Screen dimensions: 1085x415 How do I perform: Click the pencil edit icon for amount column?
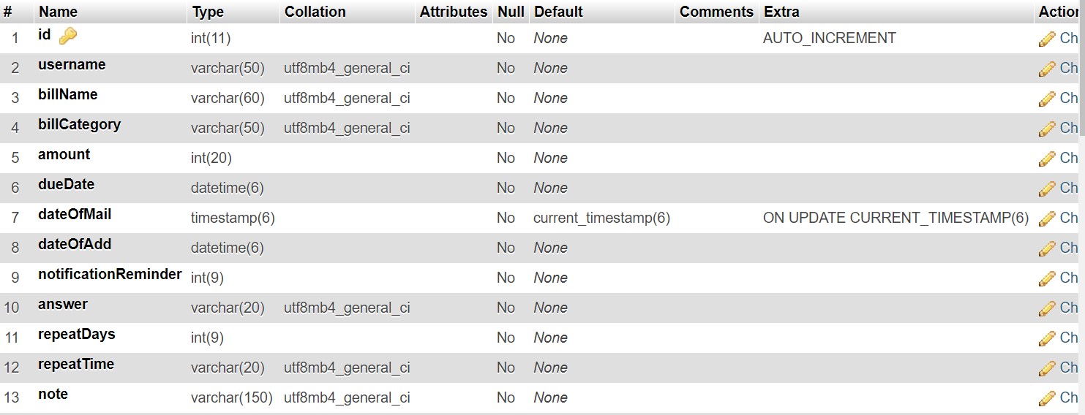(x=1047, y=159)
